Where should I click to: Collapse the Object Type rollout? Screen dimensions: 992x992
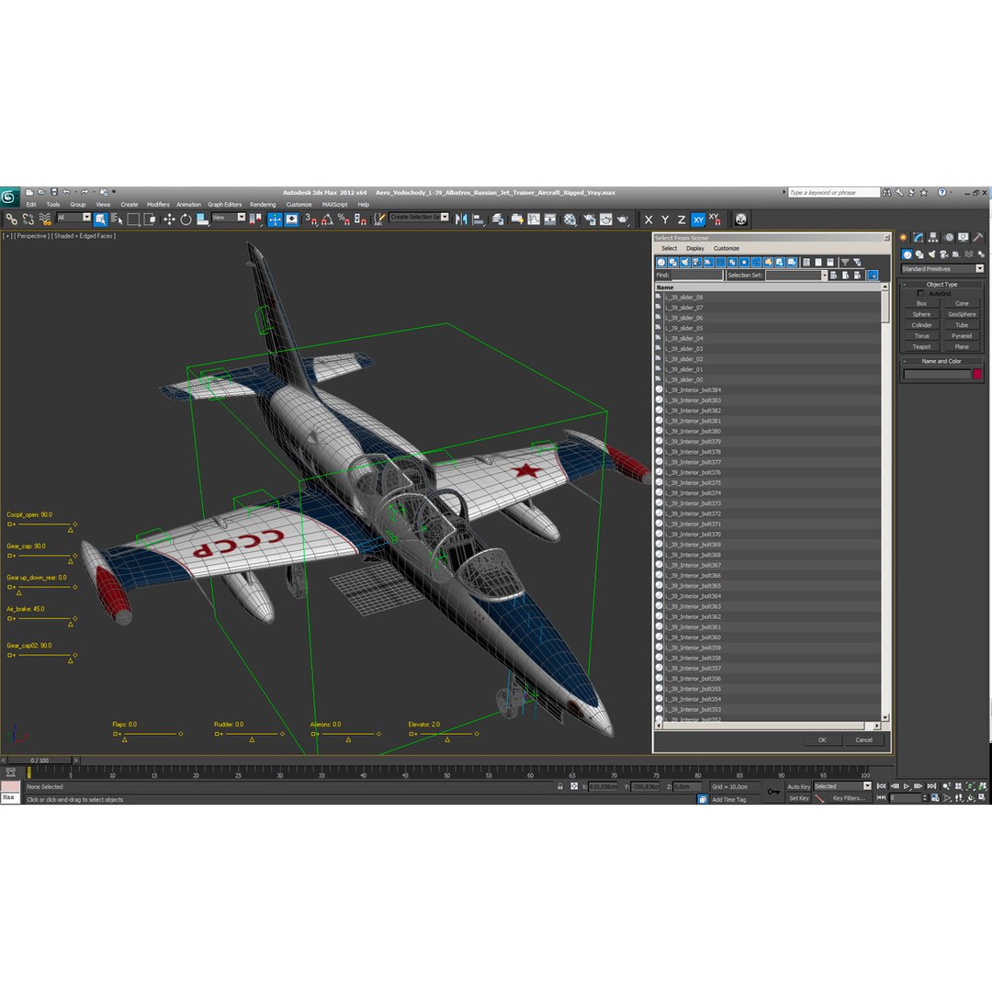pyautogui.click(x=942, y=284)
